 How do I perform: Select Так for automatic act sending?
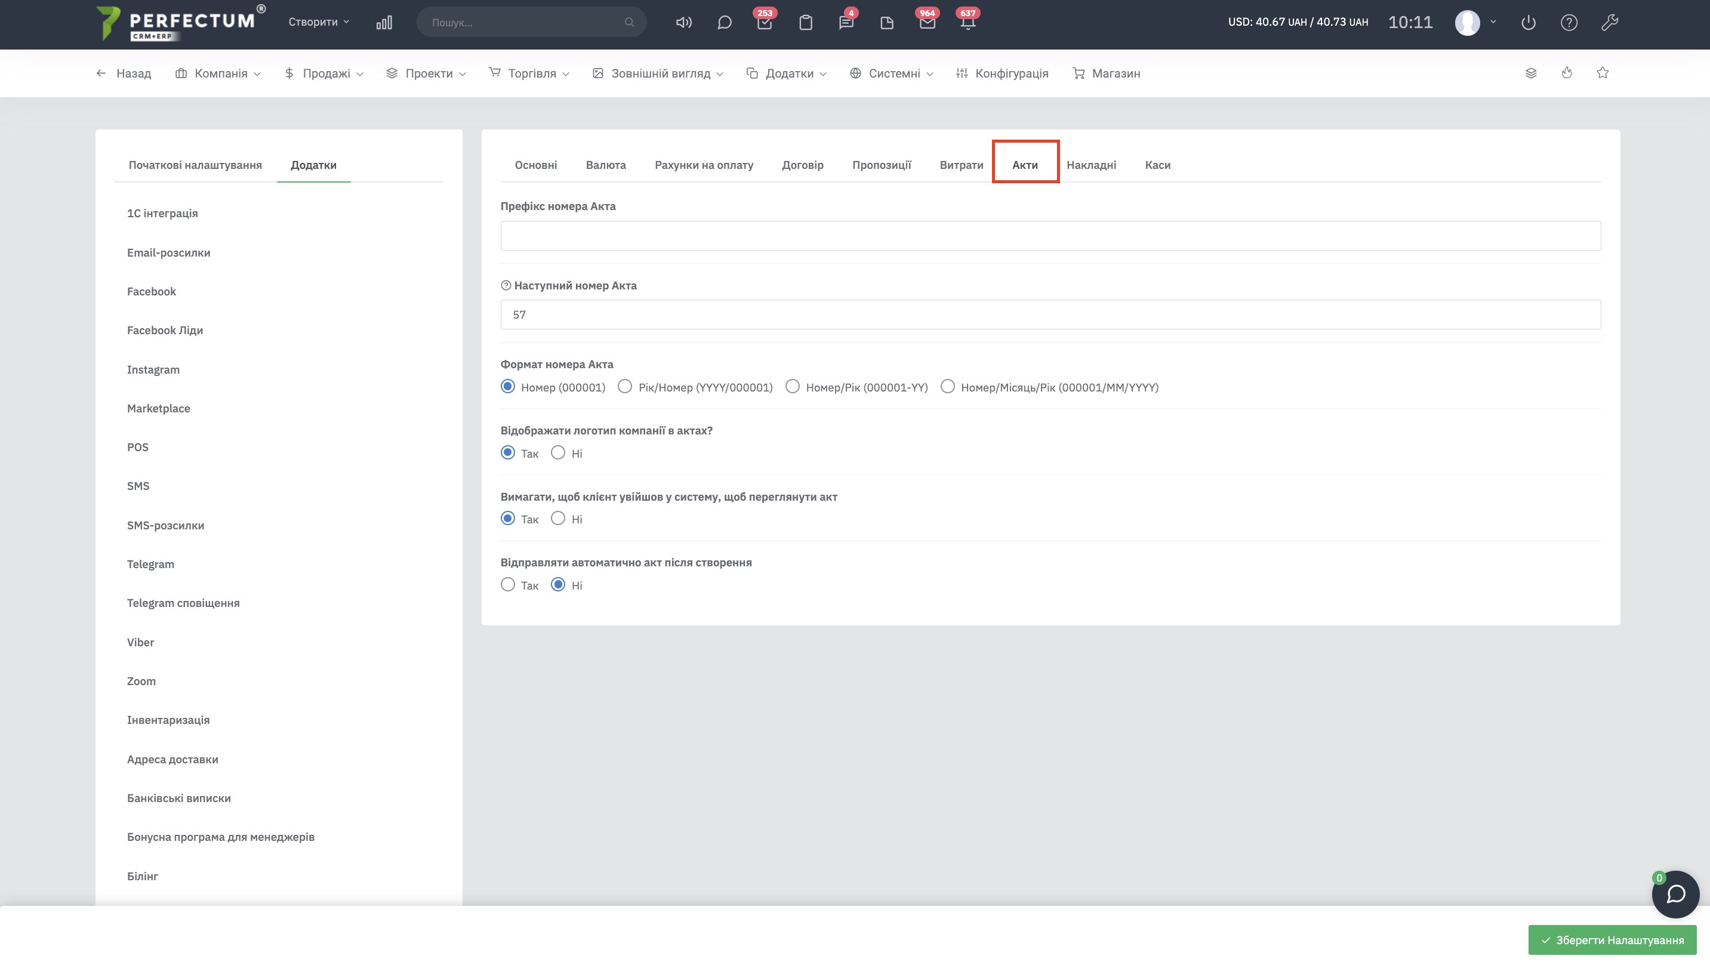click(508, 585)
